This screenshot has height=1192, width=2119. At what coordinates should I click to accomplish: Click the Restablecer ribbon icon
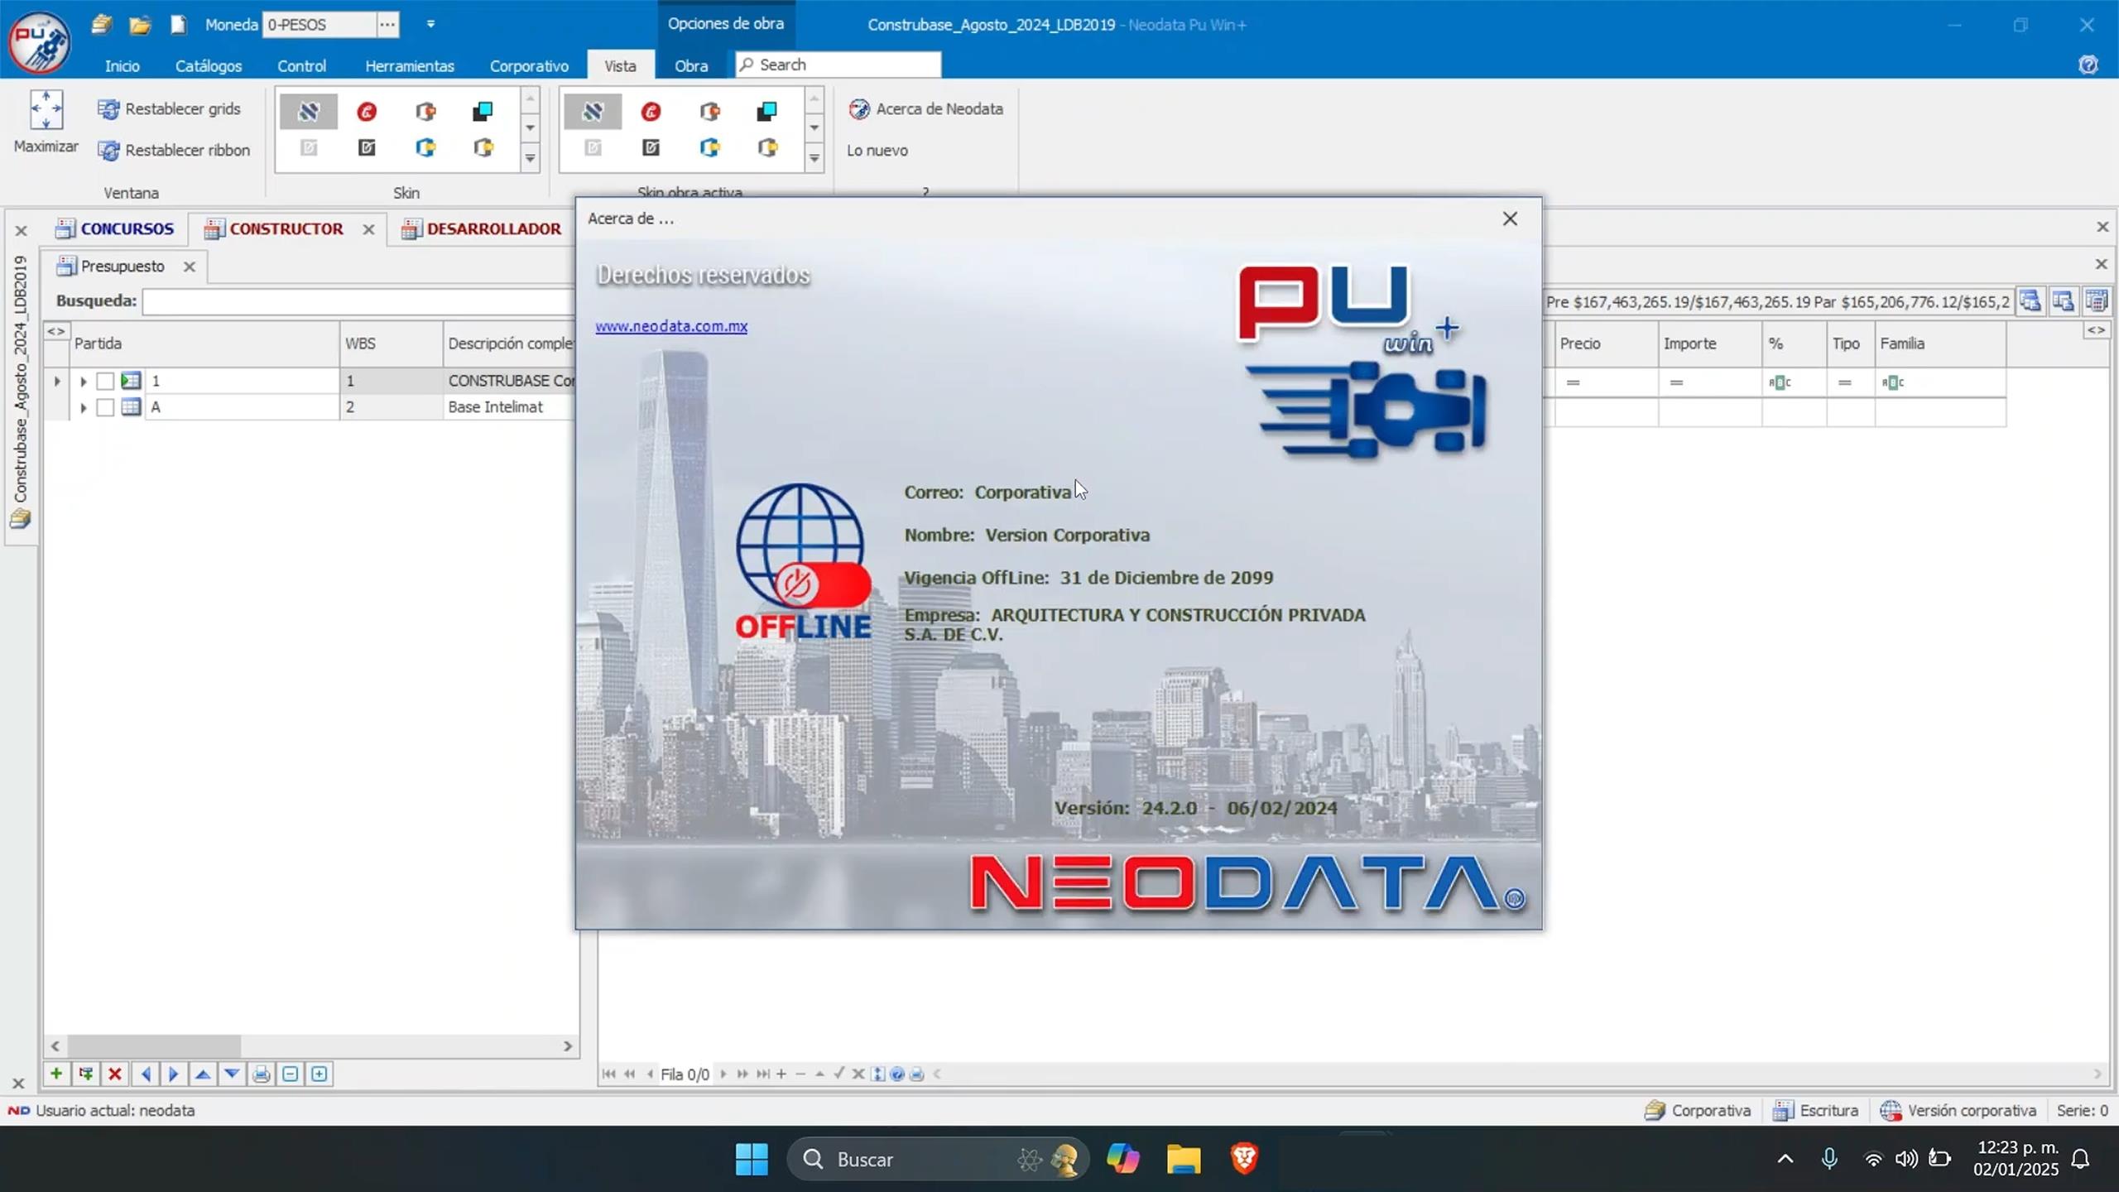tap(110, 150)
